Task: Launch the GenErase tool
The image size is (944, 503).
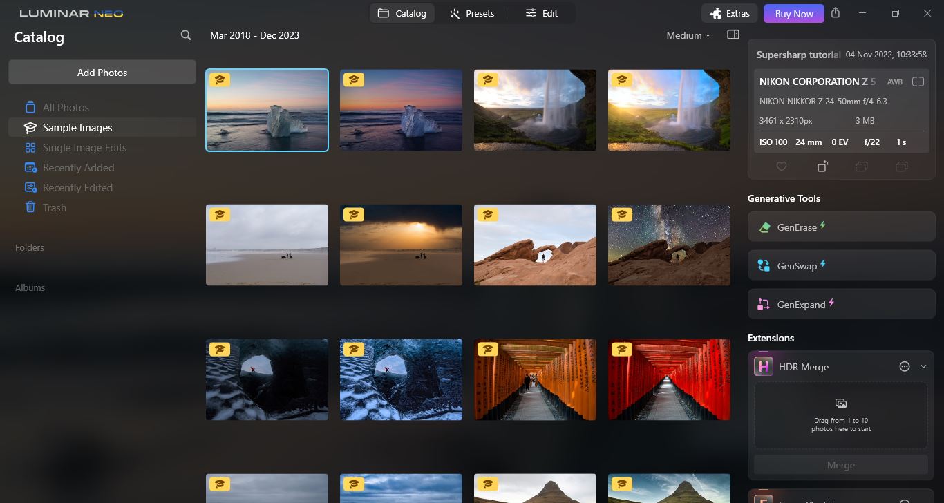Action: point(841,227)
